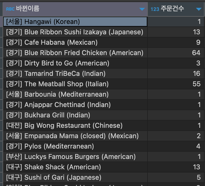Image resolution: width=205 pixels, height=186 pixels.
Task: Select the '[경기] Bukhara Grill (Indian)' cell
Action: pos(75,115)
